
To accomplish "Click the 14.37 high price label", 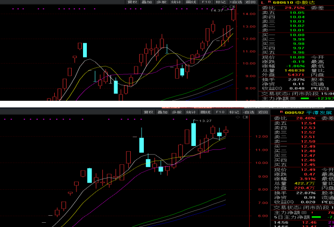I will pyautogui.click(x=217, y=10).
